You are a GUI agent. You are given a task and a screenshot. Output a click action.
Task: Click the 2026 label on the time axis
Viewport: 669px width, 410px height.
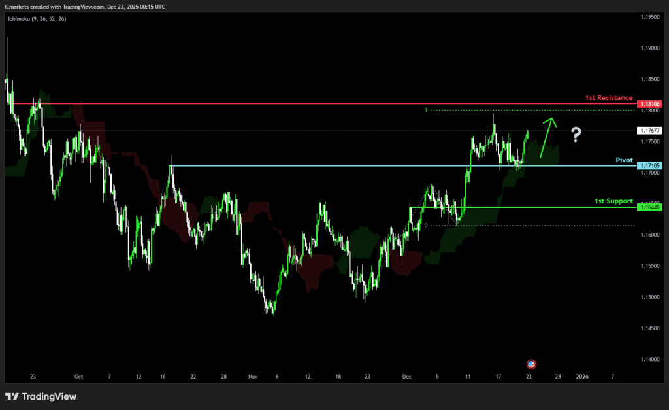coord(582,377)
